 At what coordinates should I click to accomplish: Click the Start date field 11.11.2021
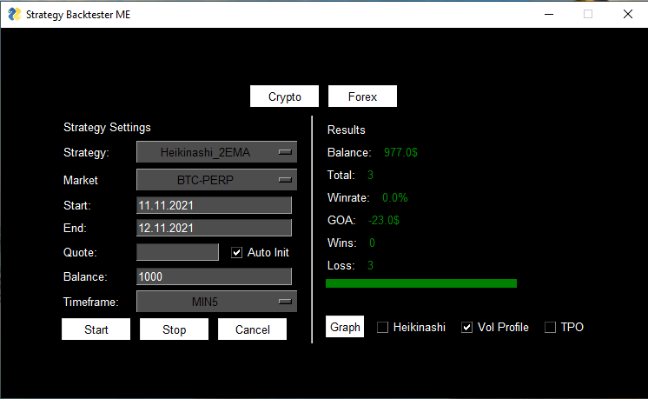214,205
